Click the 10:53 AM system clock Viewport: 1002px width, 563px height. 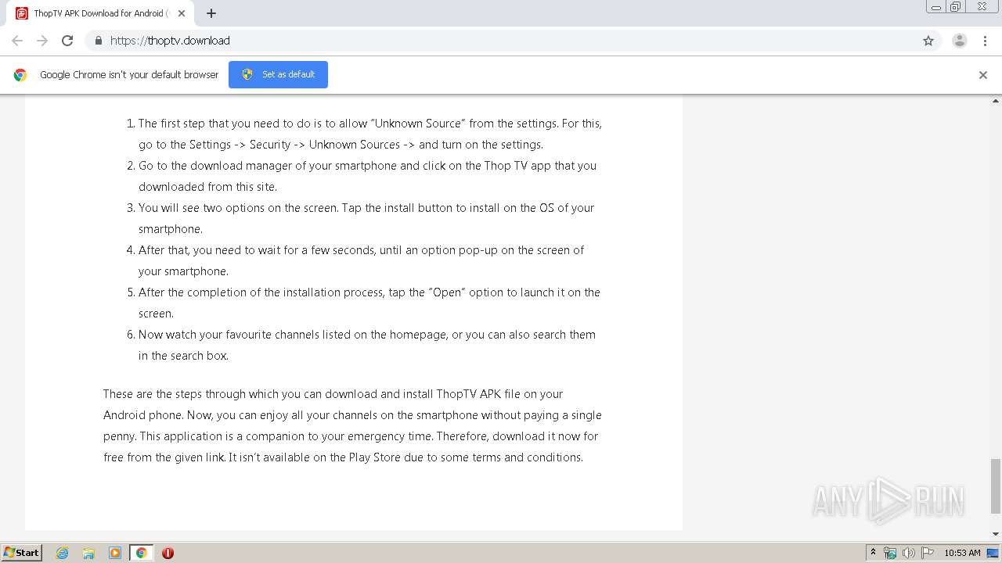click(x=962, y=553)
